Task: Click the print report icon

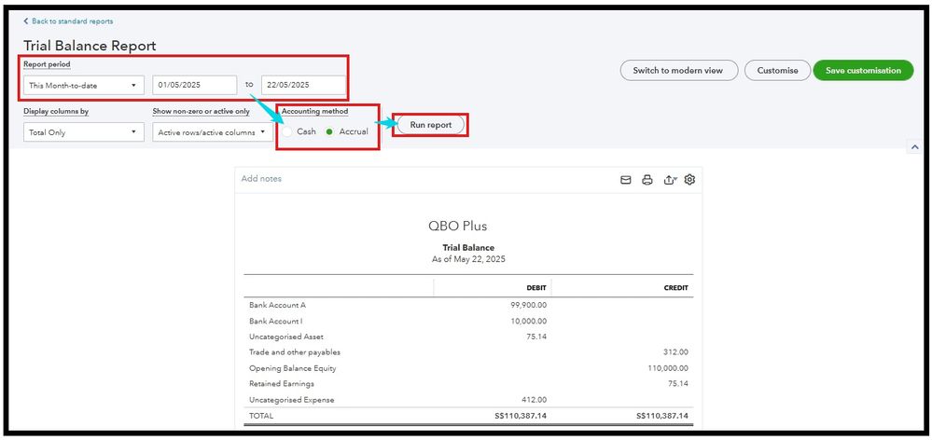Action: click(x=647, y=180)
